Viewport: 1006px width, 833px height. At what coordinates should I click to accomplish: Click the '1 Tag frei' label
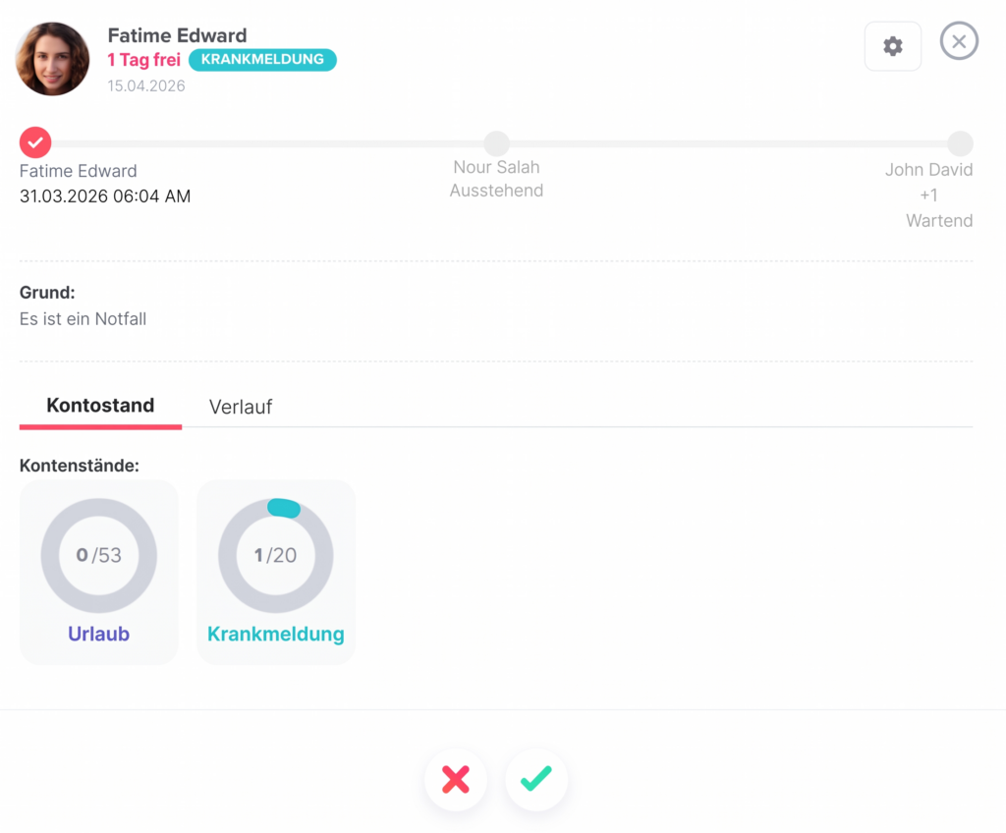143,60
